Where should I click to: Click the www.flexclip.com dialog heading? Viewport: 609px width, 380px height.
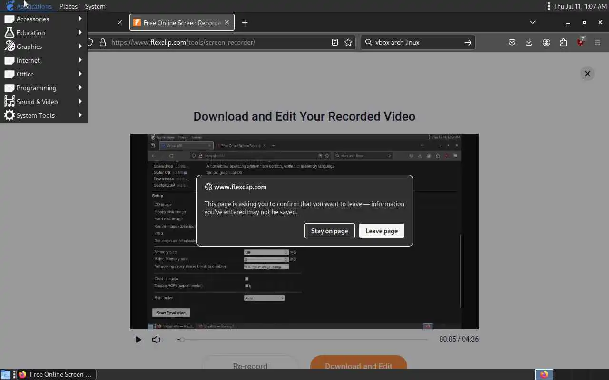(x=240, y=187)
